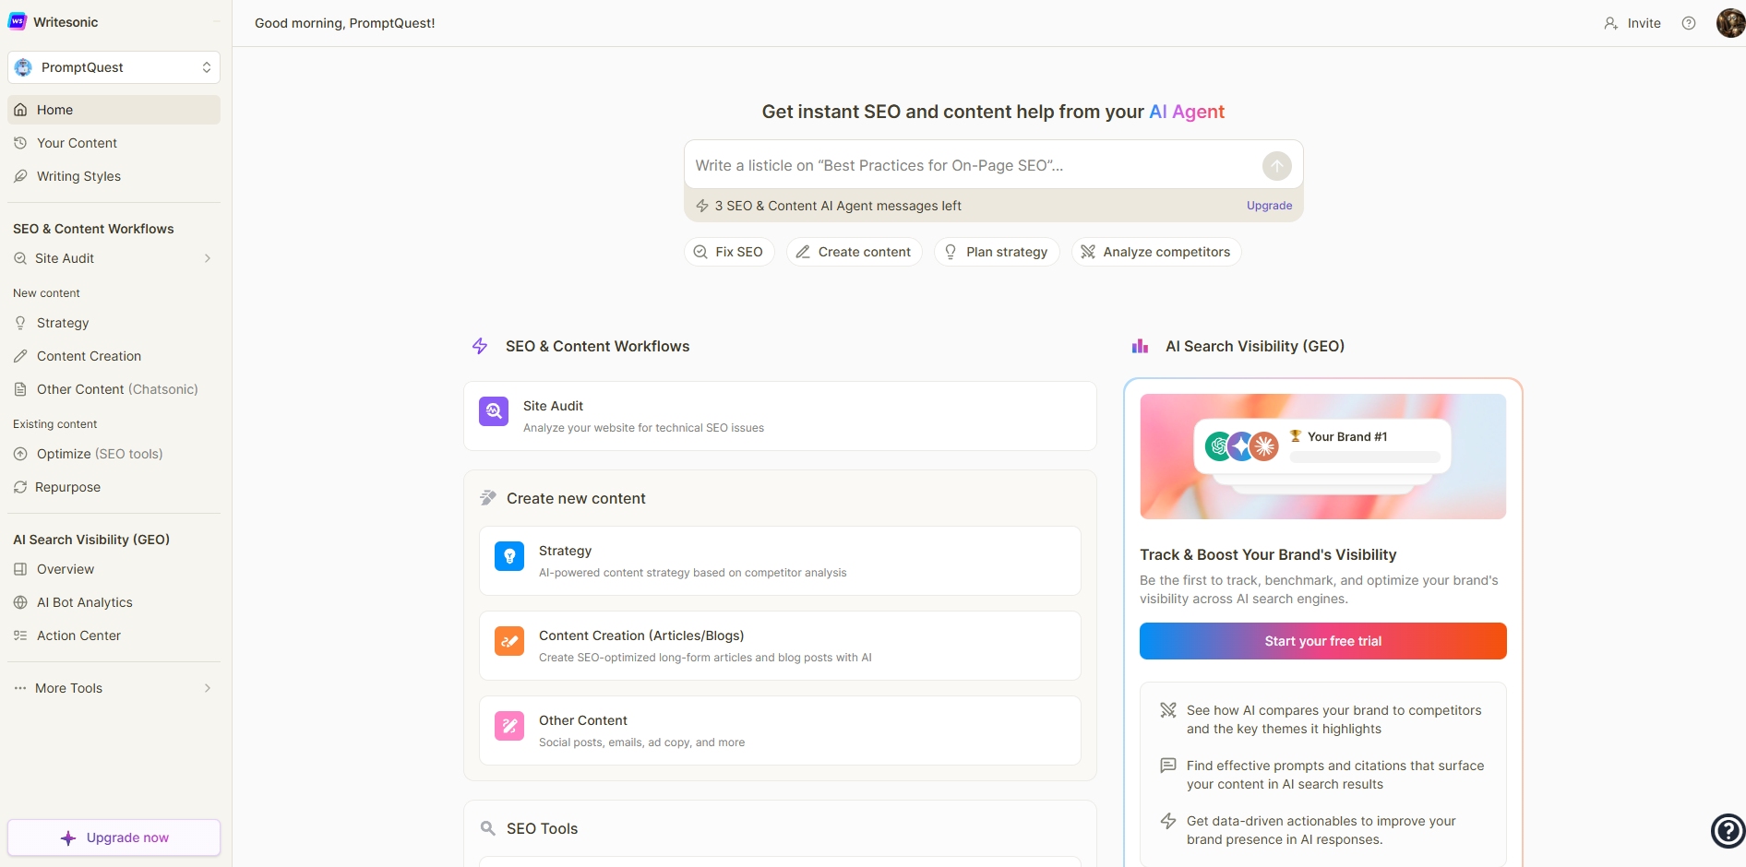This screenshot has height=867, width=1746.
Task: Expand the Site Audit sidebar chevron
Action: pyautogui.click(x=208, y=258)
